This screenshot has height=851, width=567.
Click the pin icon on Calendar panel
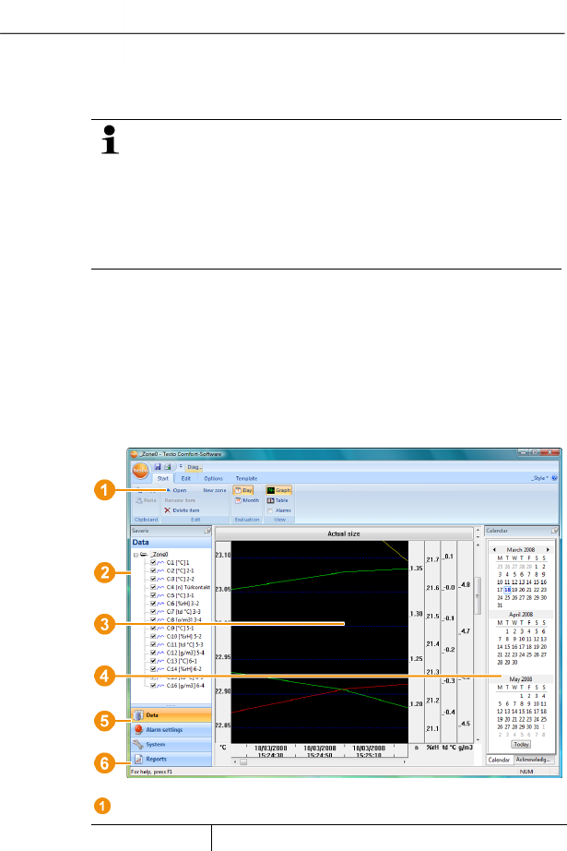pyautogui.click(x=554, y=531)
